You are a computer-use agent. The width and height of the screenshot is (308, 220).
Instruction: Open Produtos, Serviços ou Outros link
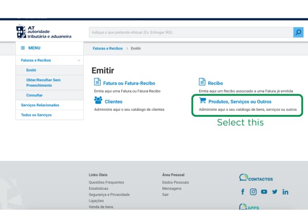tap(240, 102)
